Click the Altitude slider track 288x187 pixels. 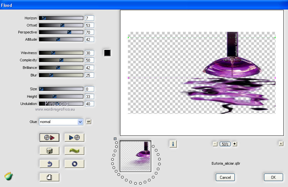tap(61, 39)
